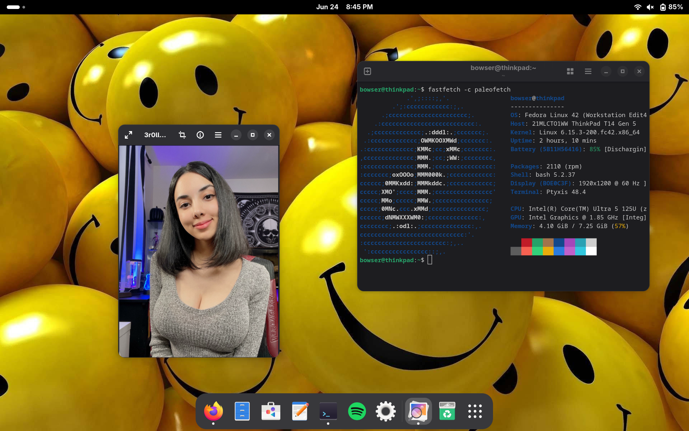Viewport: 689px width, 431px height.
Task: Maximize the image viewer window
Action: coord(253,135)
